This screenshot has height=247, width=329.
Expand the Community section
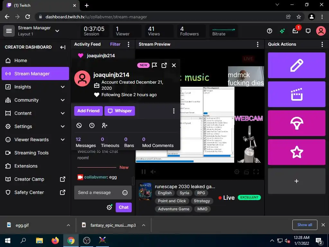pos(63,100)
